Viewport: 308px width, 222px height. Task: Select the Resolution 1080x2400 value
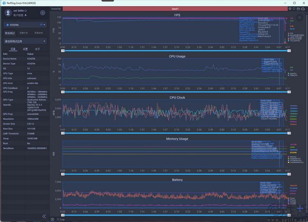coord(33,119)
